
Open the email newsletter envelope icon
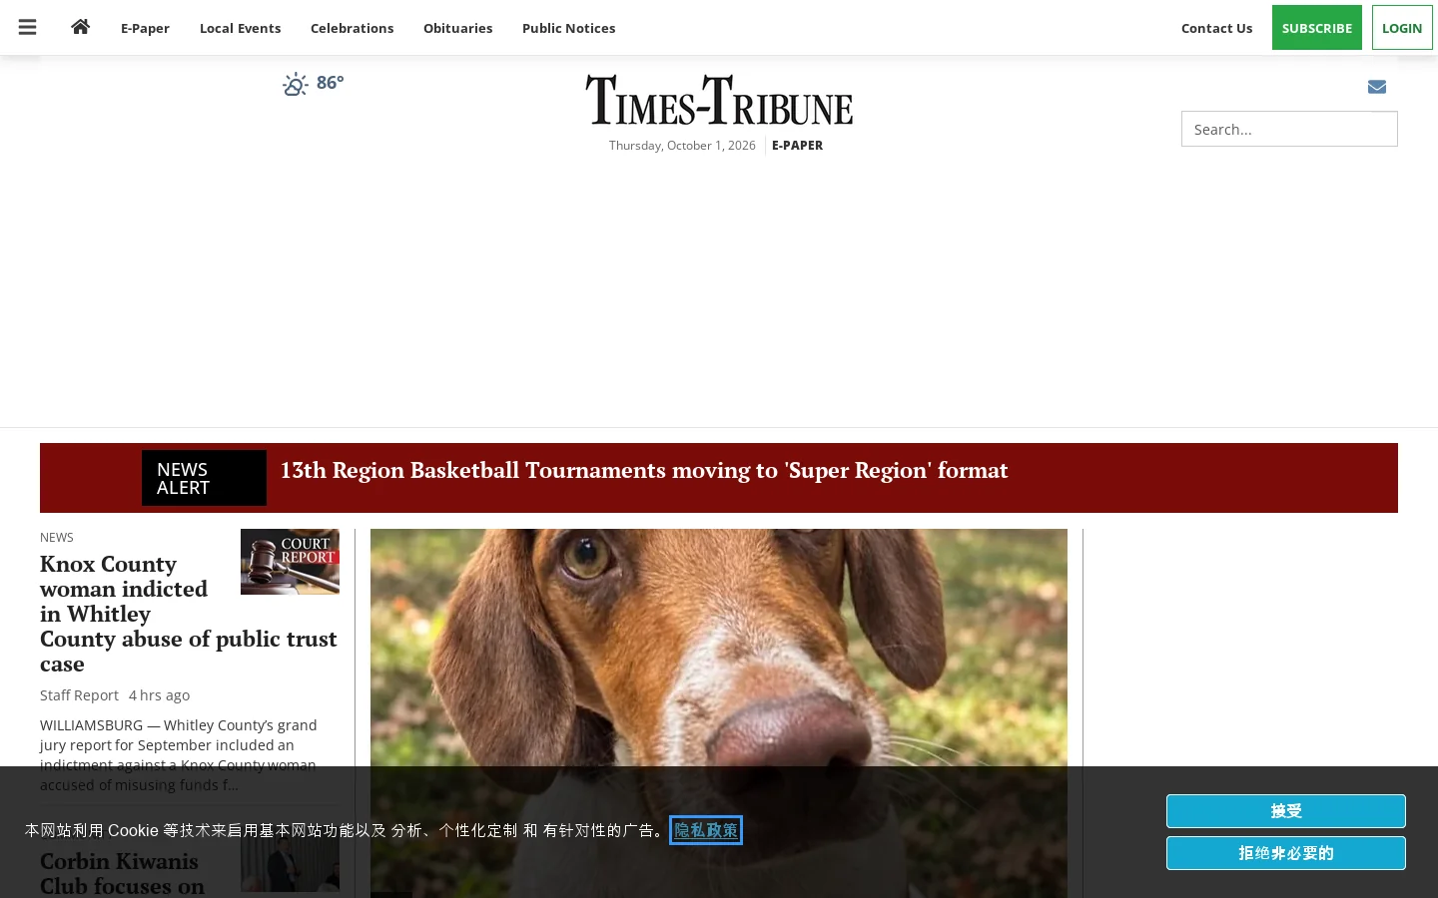1377,87
